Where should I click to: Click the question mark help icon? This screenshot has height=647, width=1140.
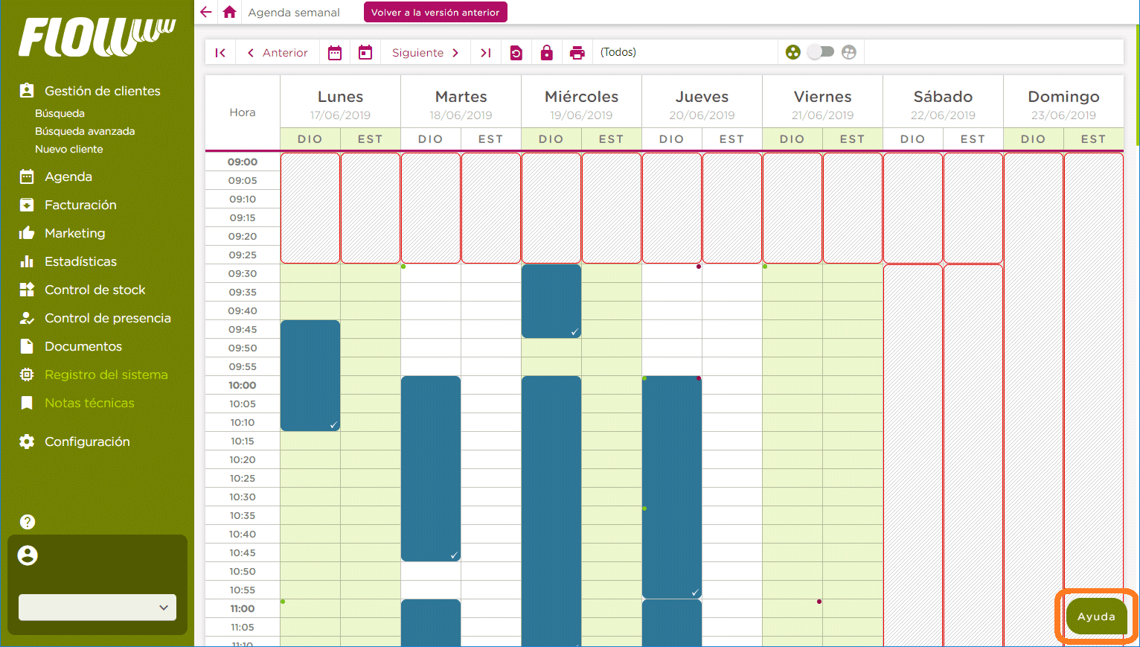click(28, 522)
